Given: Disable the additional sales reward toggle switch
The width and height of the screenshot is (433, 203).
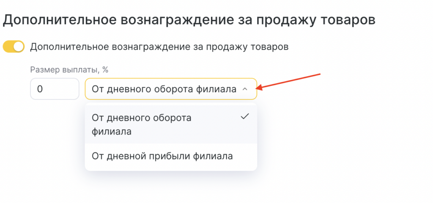Looking at the screenshot, I should (14, 47).
